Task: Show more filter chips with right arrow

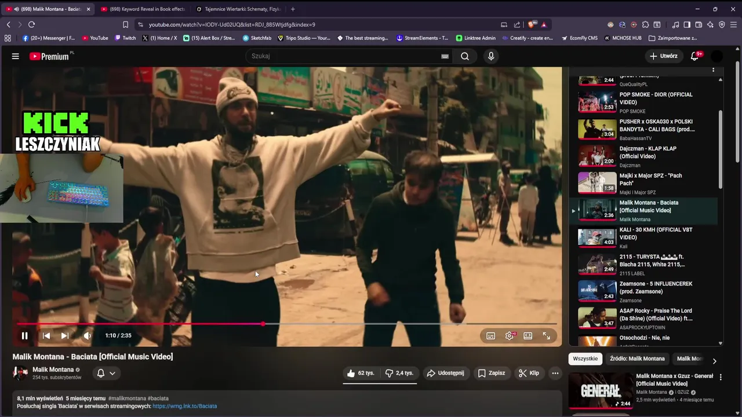Action: (x=714, y=361)
